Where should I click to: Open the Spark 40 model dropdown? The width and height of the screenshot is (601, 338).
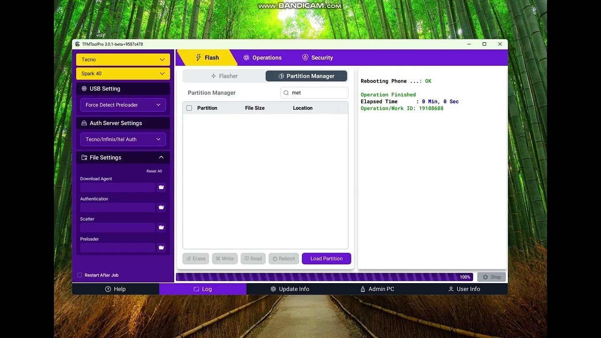[x=123, y=74]
